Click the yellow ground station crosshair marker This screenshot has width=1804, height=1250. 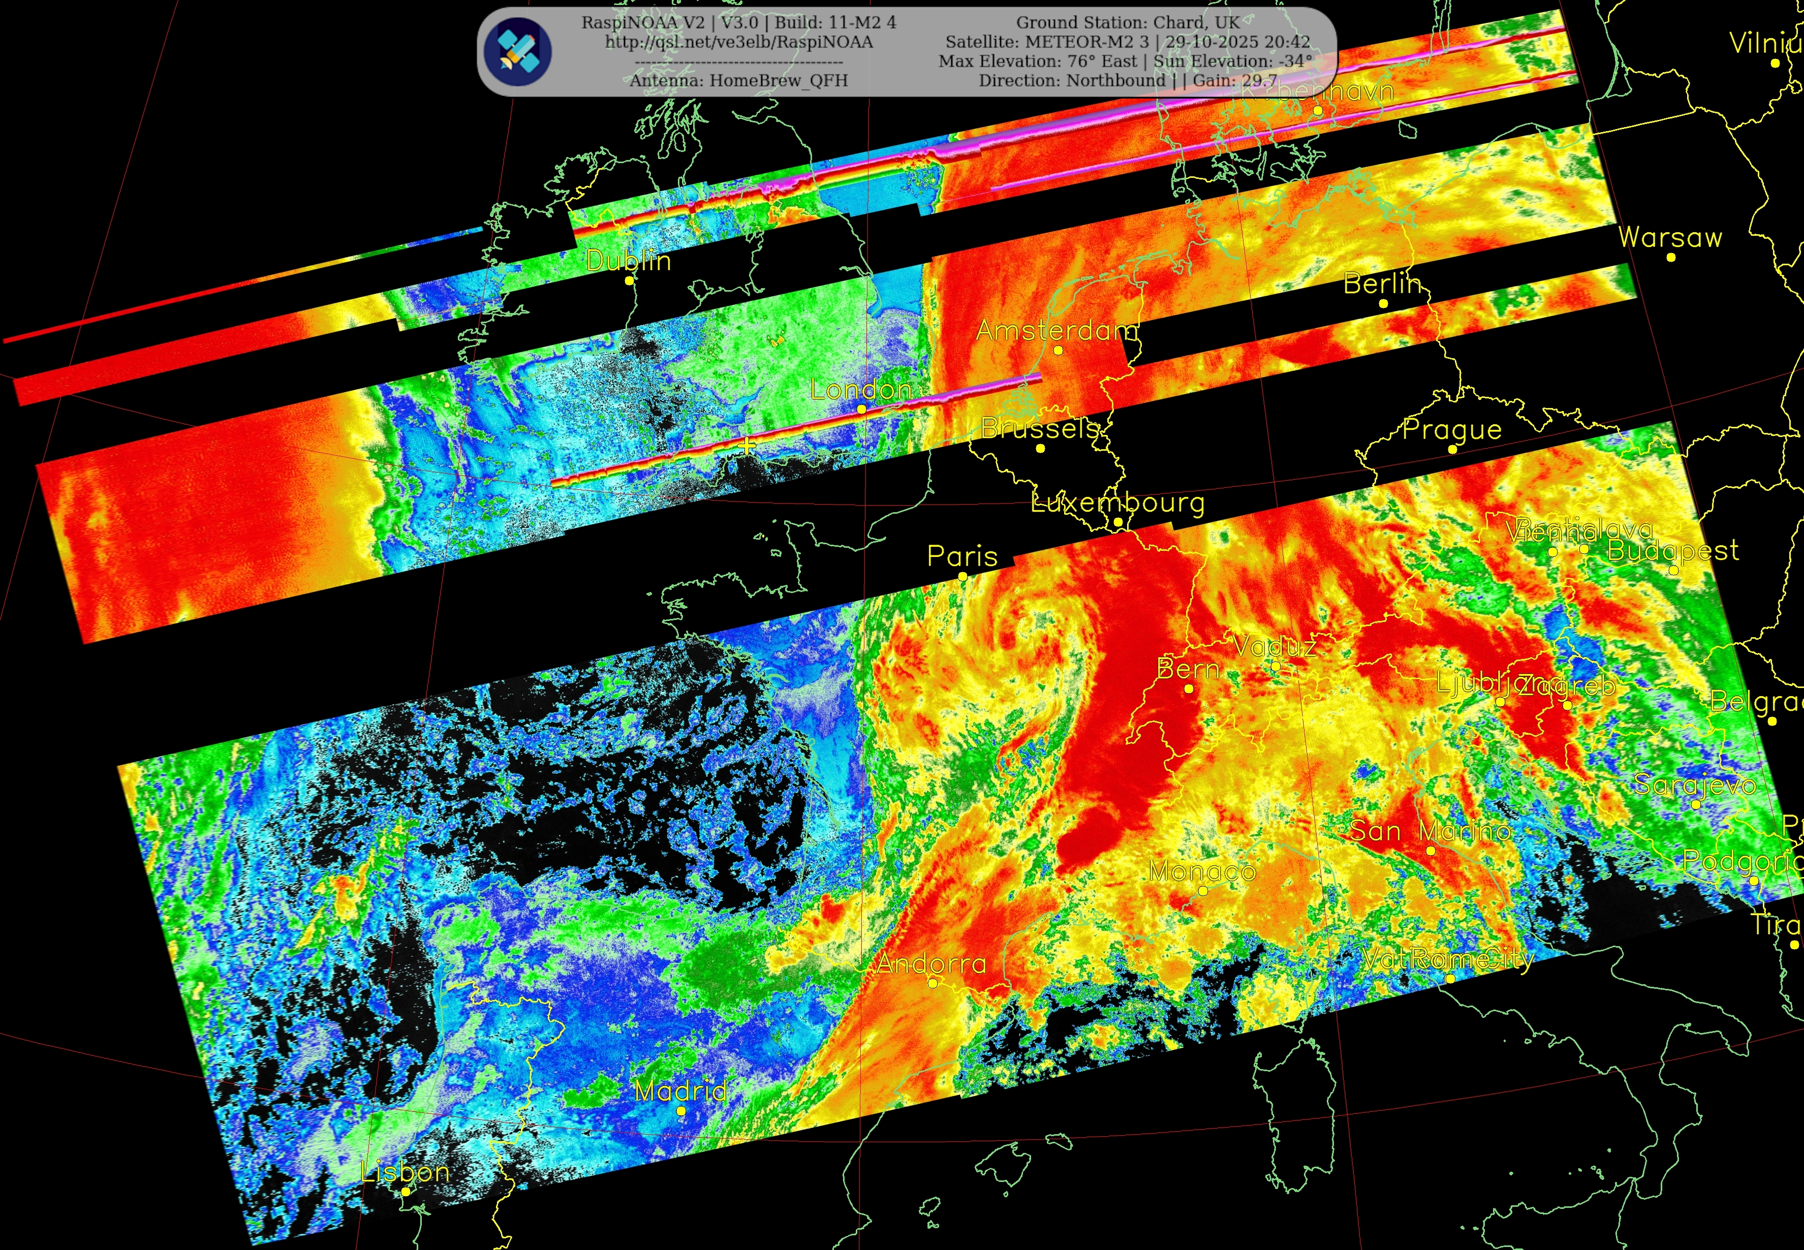[748, 446]
